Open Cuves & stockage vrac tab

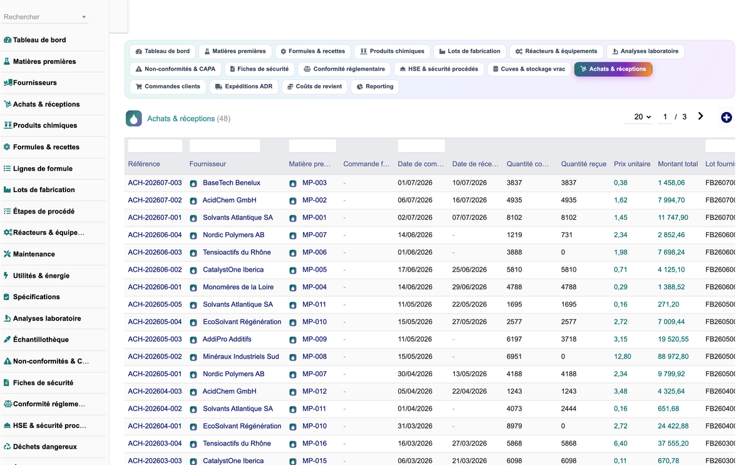(x=529, y=69)
